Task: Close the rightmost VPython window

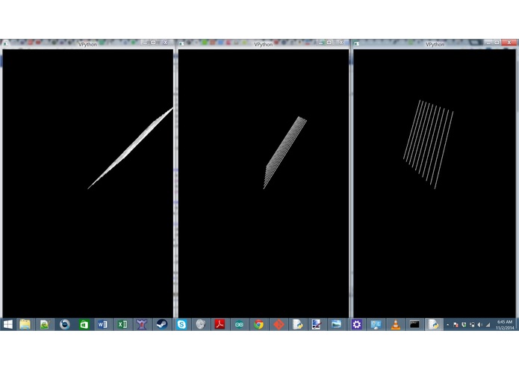Action: 509,43
